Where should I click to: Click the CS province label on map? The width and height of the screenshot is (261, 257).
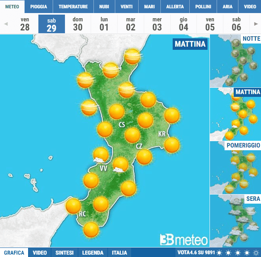[x=122, y=125]
